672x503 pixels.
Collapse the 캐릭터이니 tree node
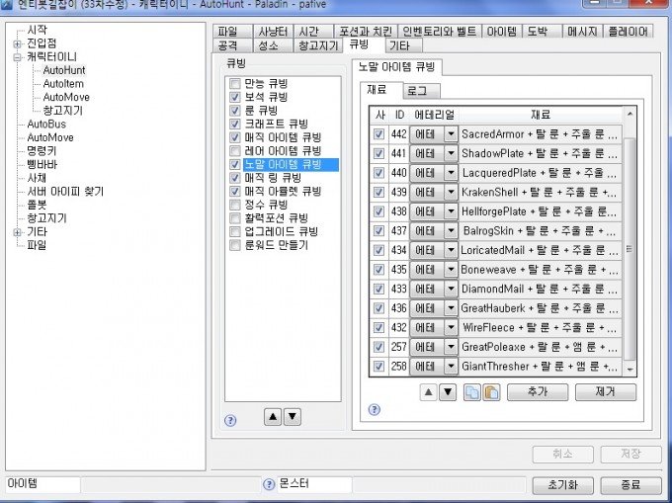tap(17, 57)
